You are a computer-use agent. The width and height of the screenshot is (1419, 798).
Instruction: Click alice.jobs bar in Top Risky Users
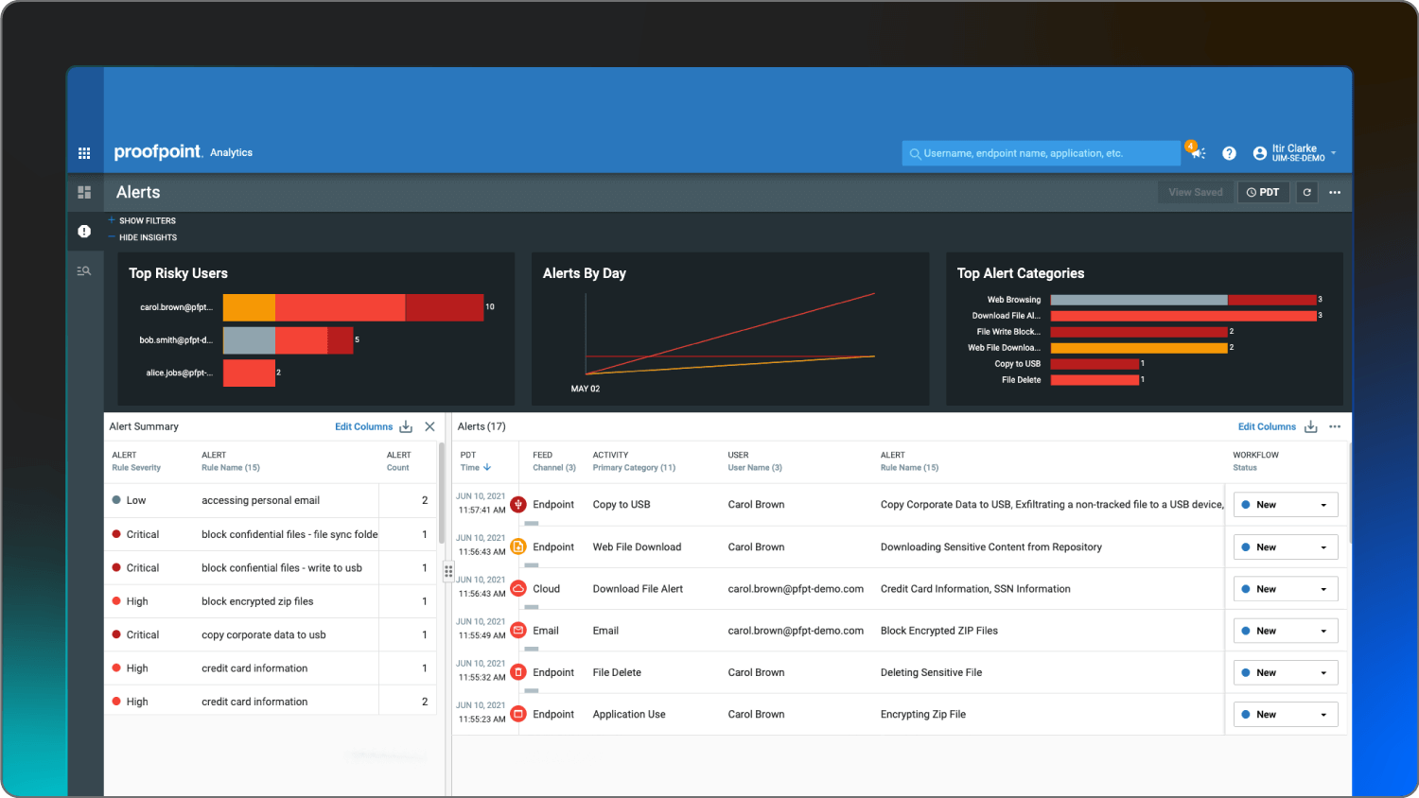[x=249, y=373]
